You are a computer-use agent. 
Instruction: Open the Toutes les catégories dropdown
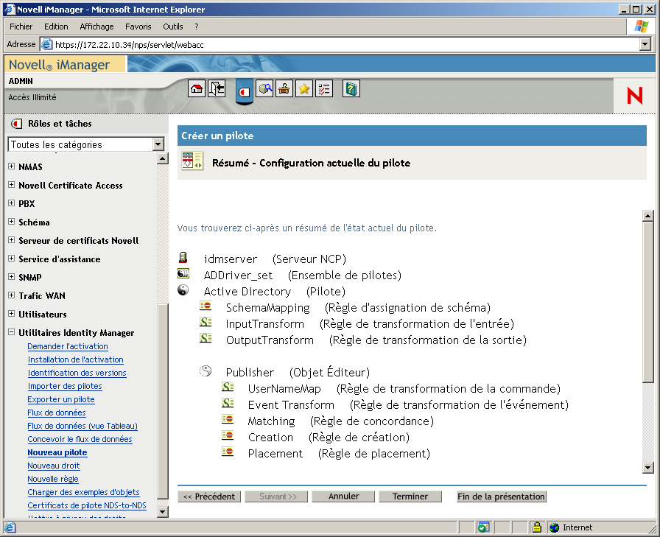(161, 144)
